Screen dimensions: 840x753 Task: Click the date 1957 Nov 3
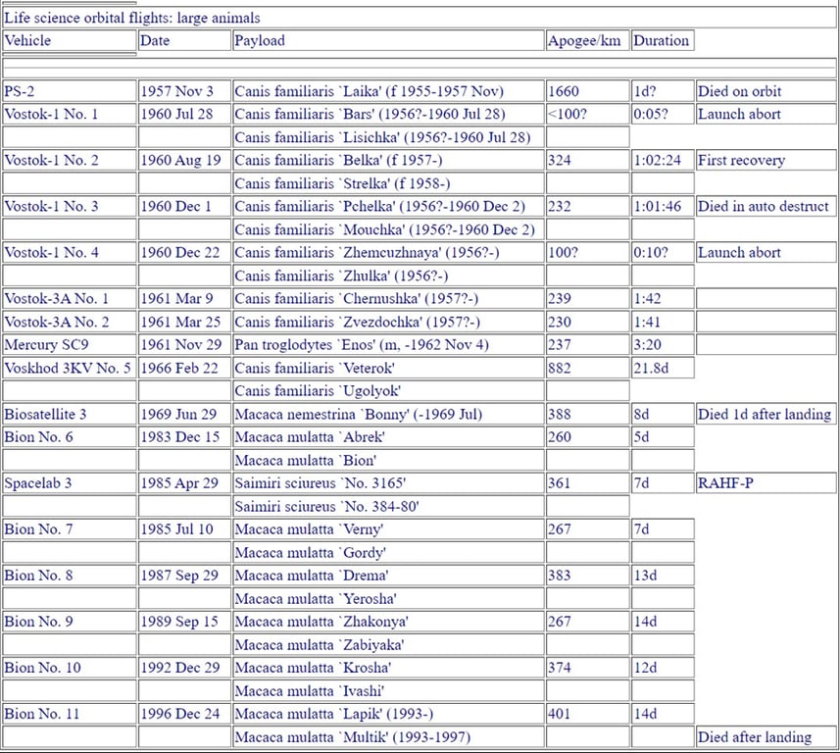click(184, 91)
